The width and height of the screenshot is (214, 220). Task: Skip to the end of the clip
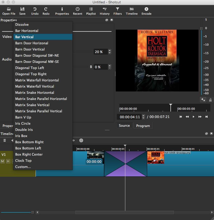click(x=207, y=117)
